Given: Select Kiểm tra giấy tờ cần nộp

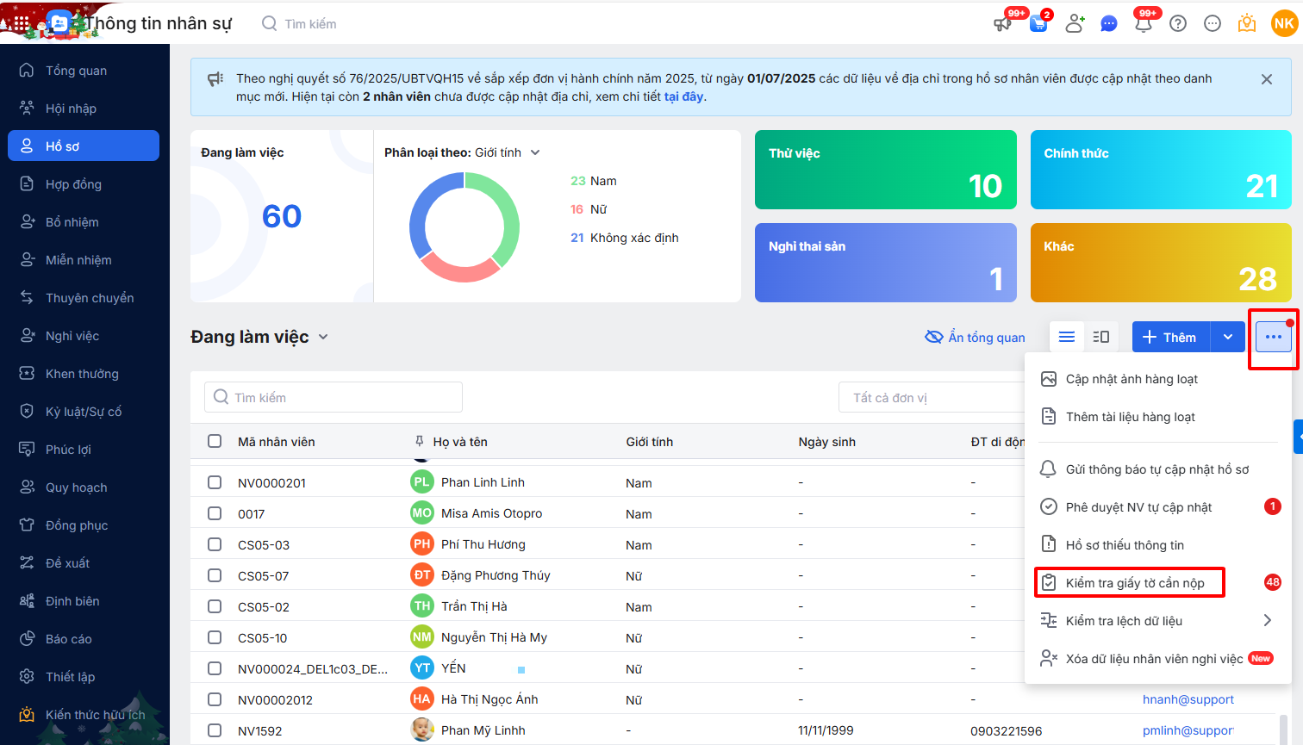Looking at the screenshot, I should click(1134, 583).
